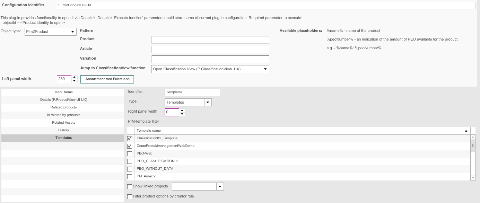The height and width of the screenshot is (203, 480).
Task: Expand the Type dropdown showing Templates
Action: point(208,102)
